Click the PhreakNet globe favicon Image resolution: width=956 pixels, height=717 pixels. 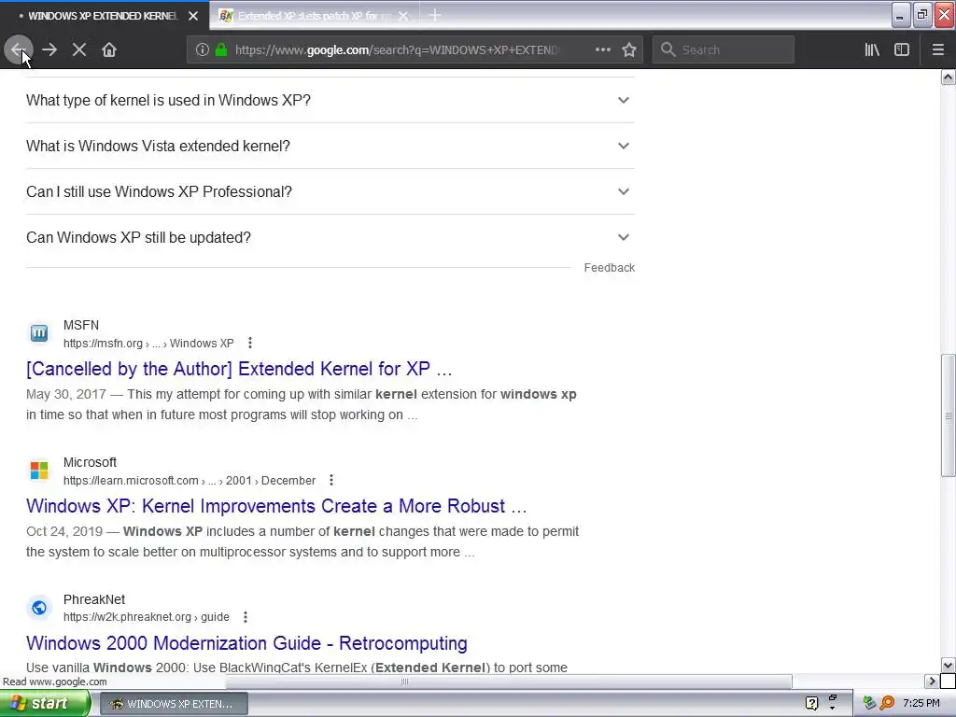(x=39, y=607)
